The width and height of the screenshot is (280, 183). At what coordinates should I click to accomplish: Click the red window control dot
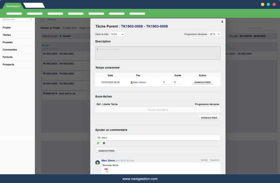pos(274,4)
